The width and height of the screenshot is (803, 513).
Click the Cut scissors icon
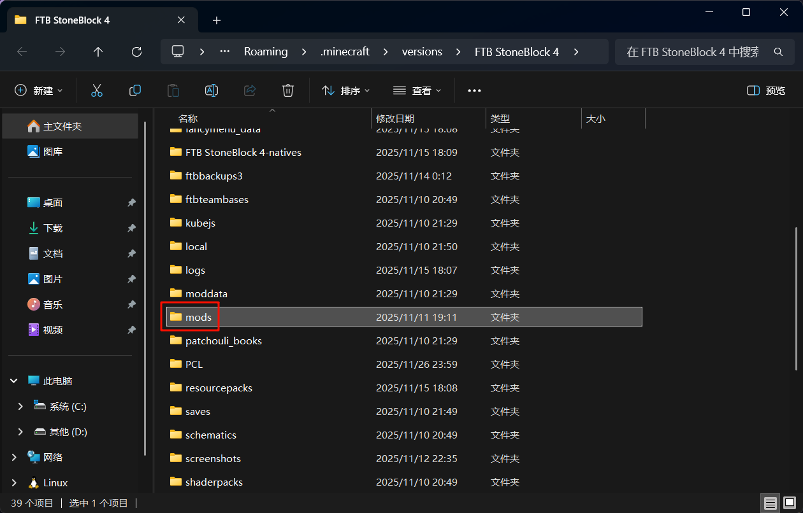coord(97,90)
